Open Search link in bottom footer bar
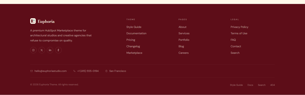This screenshot has width=305, height=95. (x=262, y=85)
